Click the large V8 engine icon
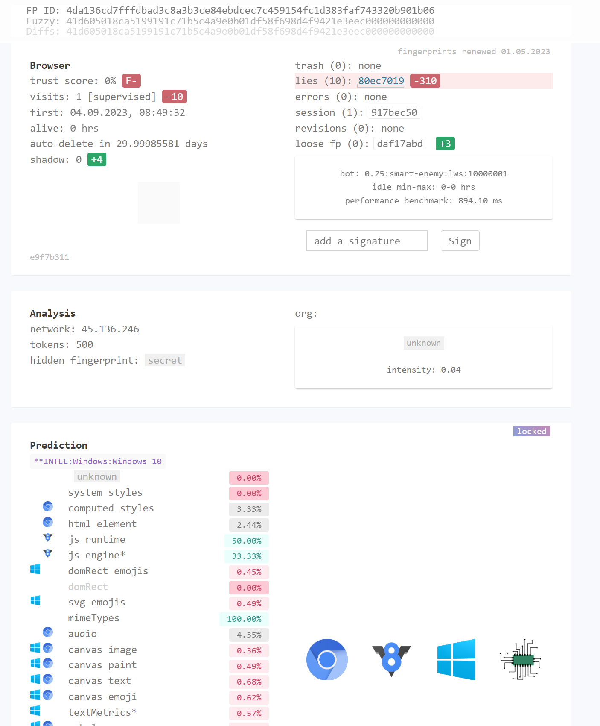This screenshot has width=600, height=726. (x=391, y=659)
